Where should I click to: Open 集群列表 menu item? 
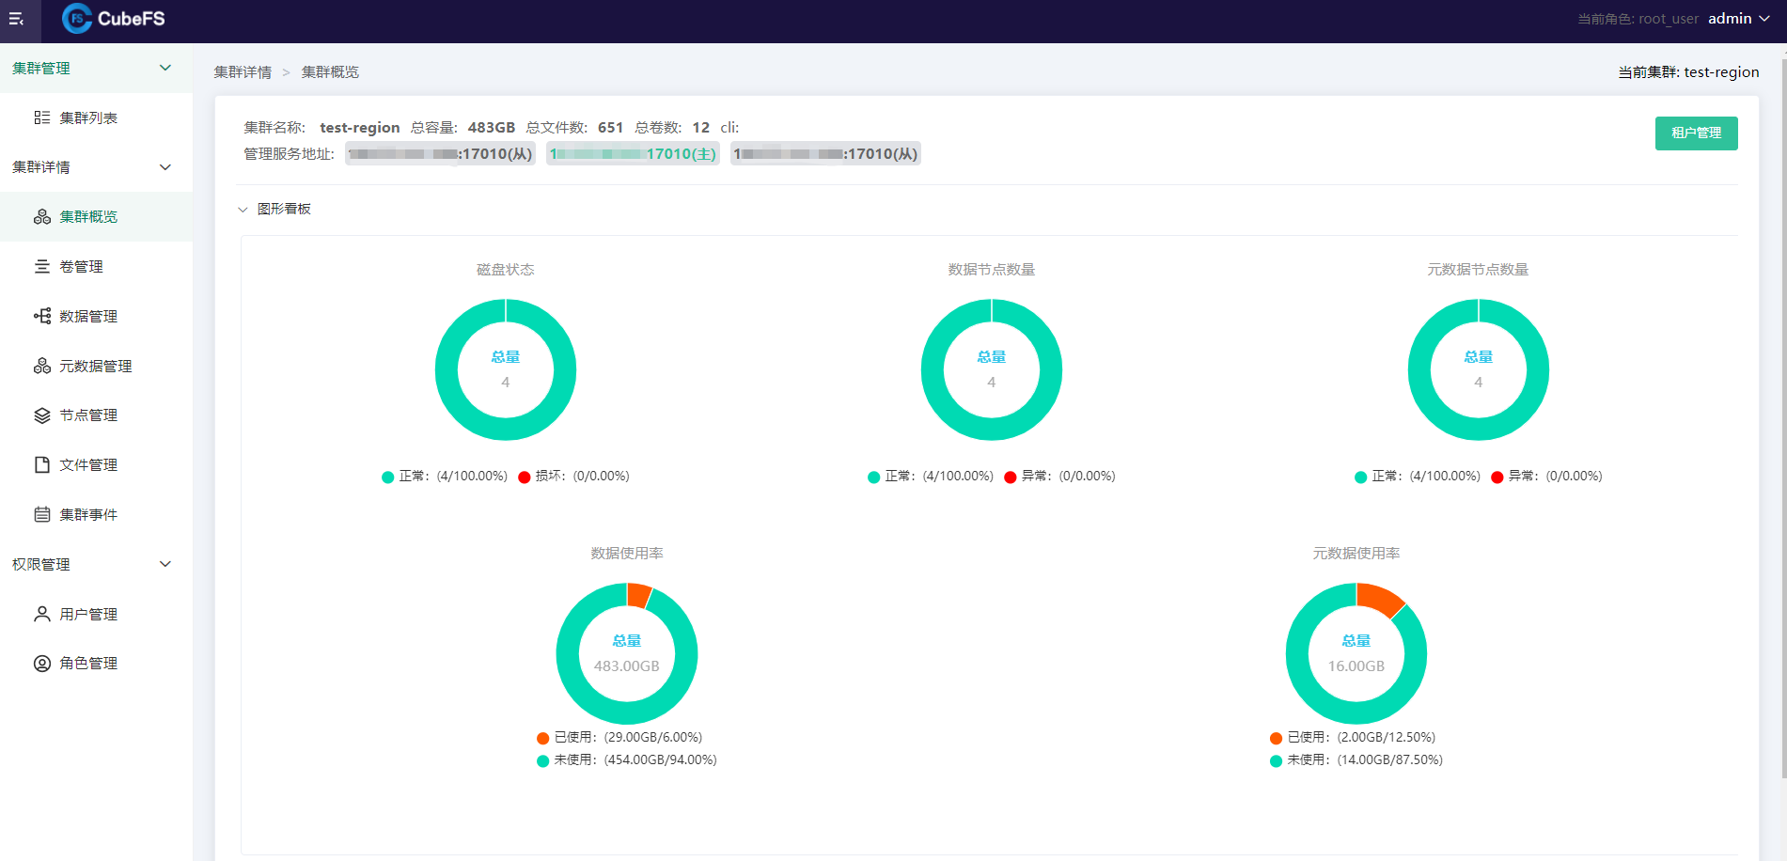pos(96,117)
